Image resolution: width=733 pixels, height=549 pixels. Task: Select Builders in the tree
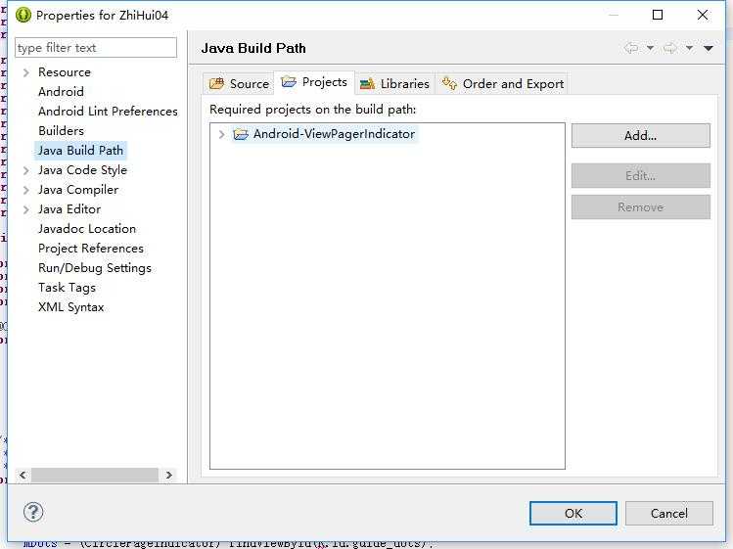tap(62, 131)
